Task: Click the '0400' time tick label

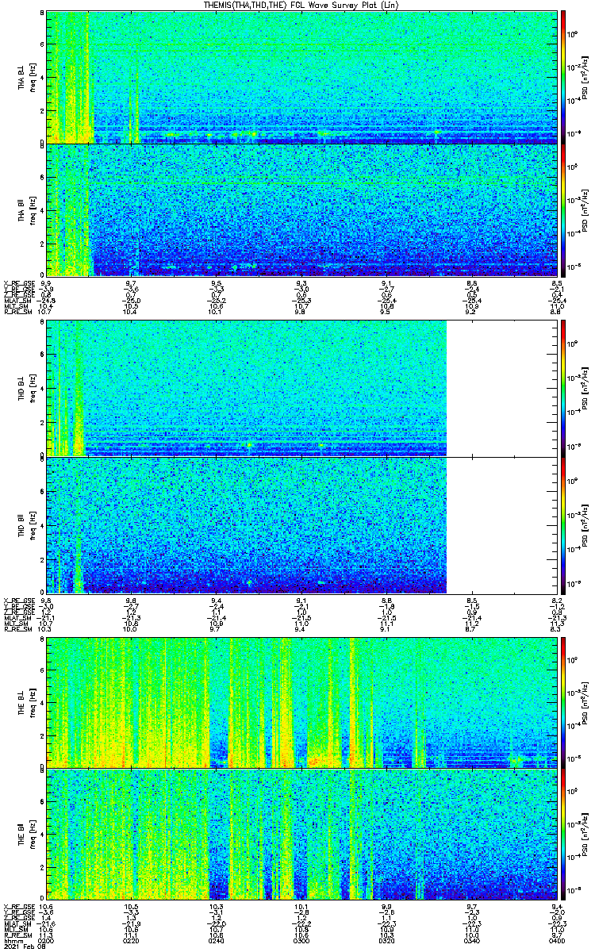Action: [556, 939]
